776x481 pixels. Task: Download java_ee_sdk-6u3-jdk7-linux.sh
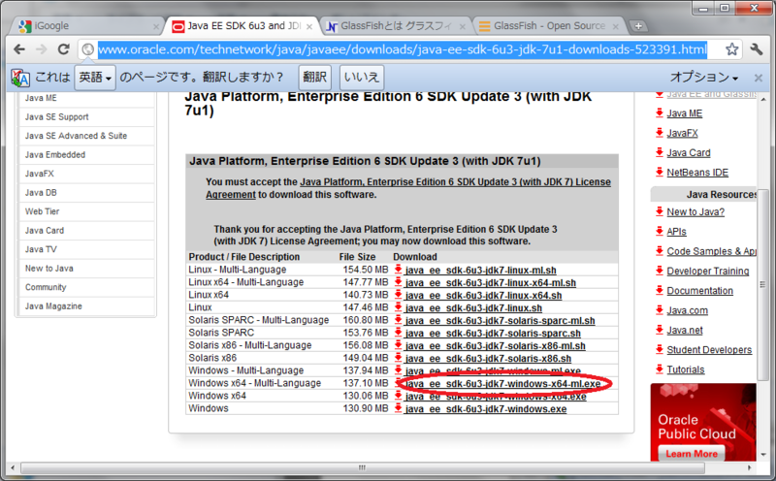473,307
